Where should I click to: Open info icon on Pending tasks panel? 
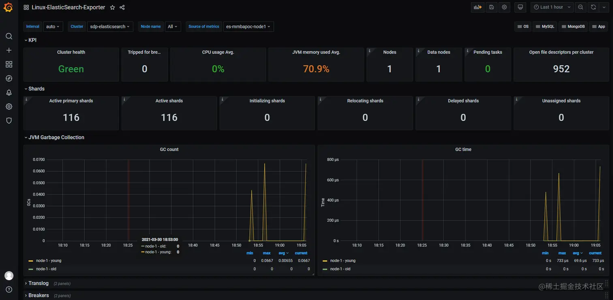coord(467,51)
